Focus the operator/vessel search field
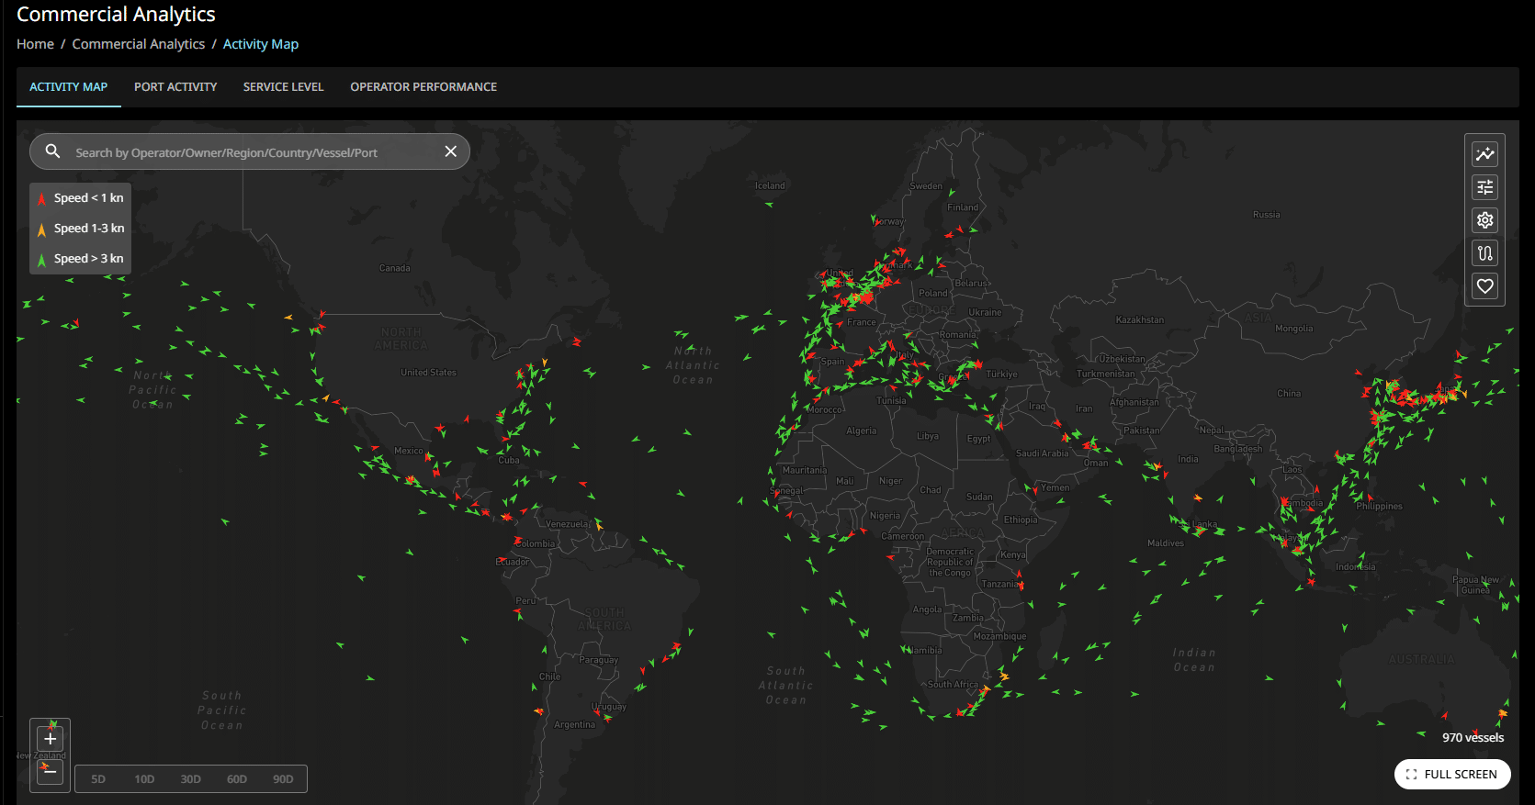Image resolution: width=1535 pixels, height=805 pixels. [x=248, y=152]
